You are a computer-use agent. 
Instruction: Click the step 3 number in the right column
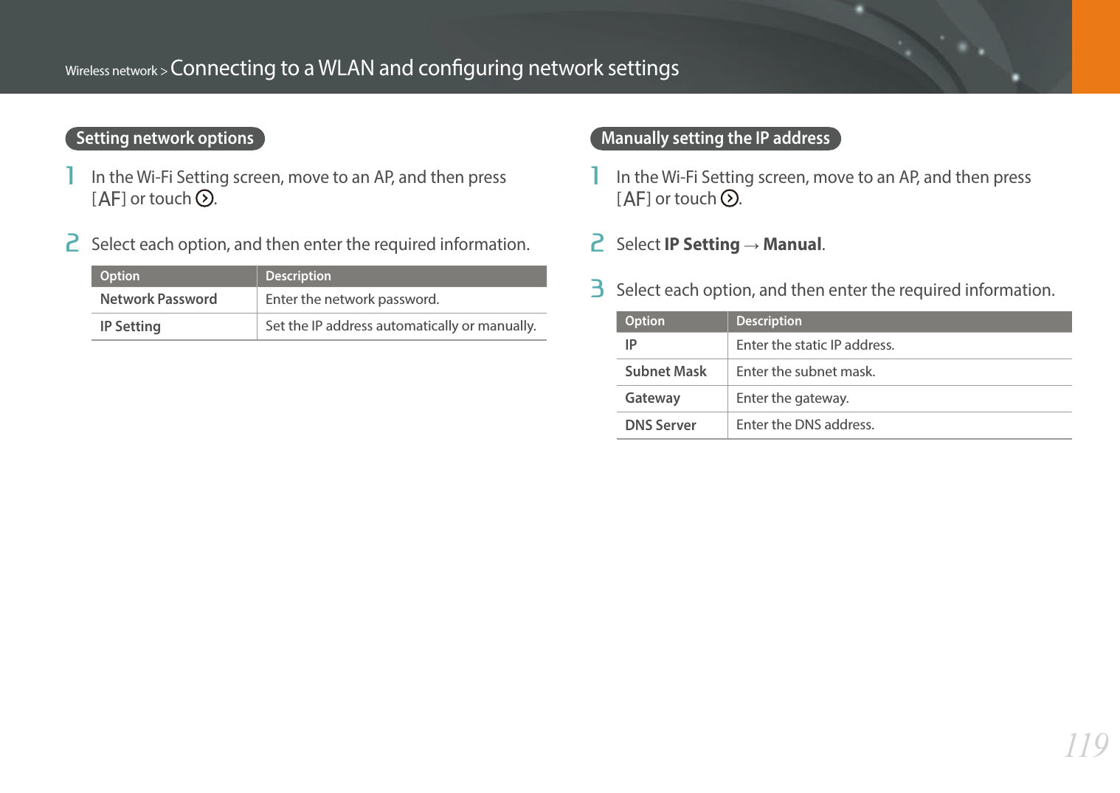[597, 289]
